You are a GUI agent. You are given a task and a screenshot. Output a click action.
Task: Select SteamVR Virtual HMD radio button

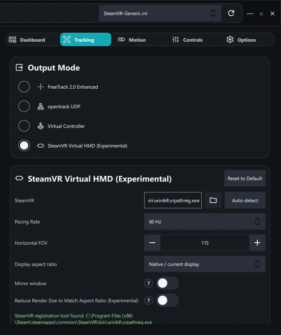click(x=24, y=145)
